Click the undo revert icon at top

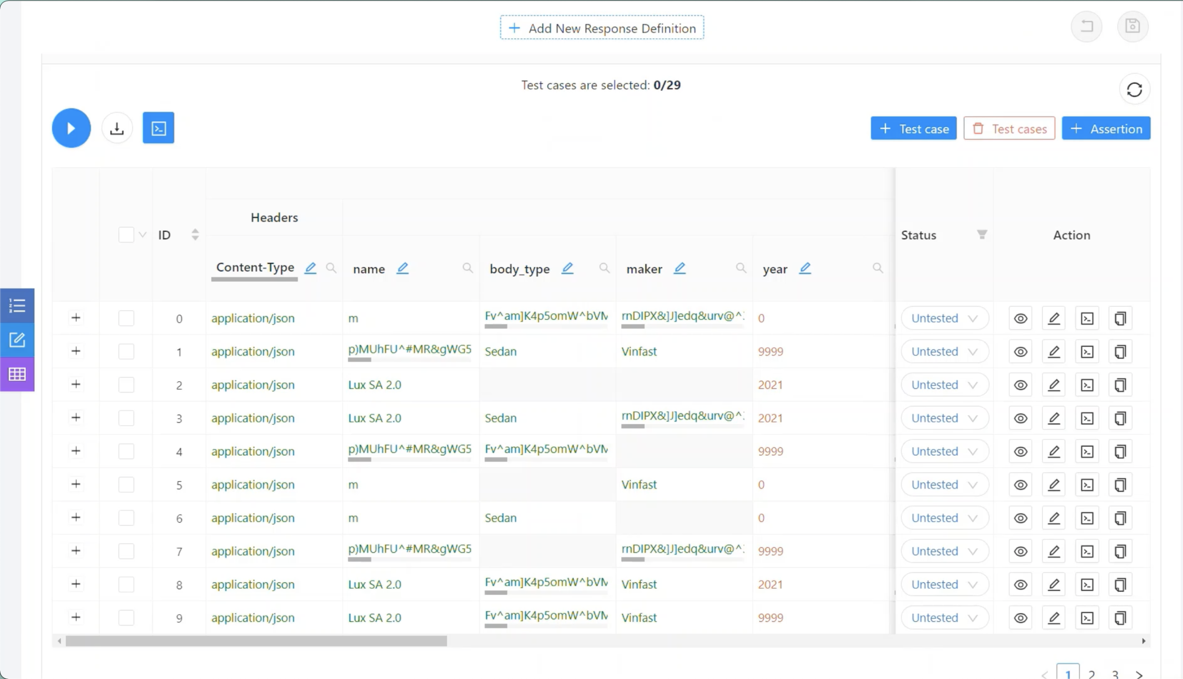[1086, 26]
